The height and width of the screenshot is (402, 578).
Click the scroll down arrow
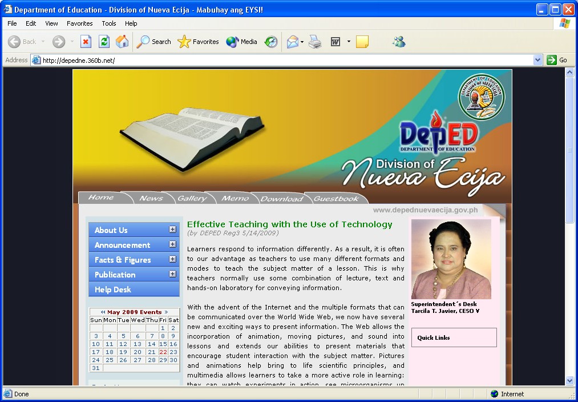[x=569, y=381]
